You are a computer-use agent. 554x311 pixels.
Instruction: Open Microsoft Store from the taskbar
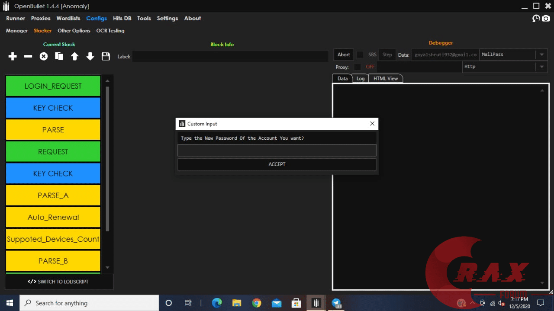tap(296, 303)
